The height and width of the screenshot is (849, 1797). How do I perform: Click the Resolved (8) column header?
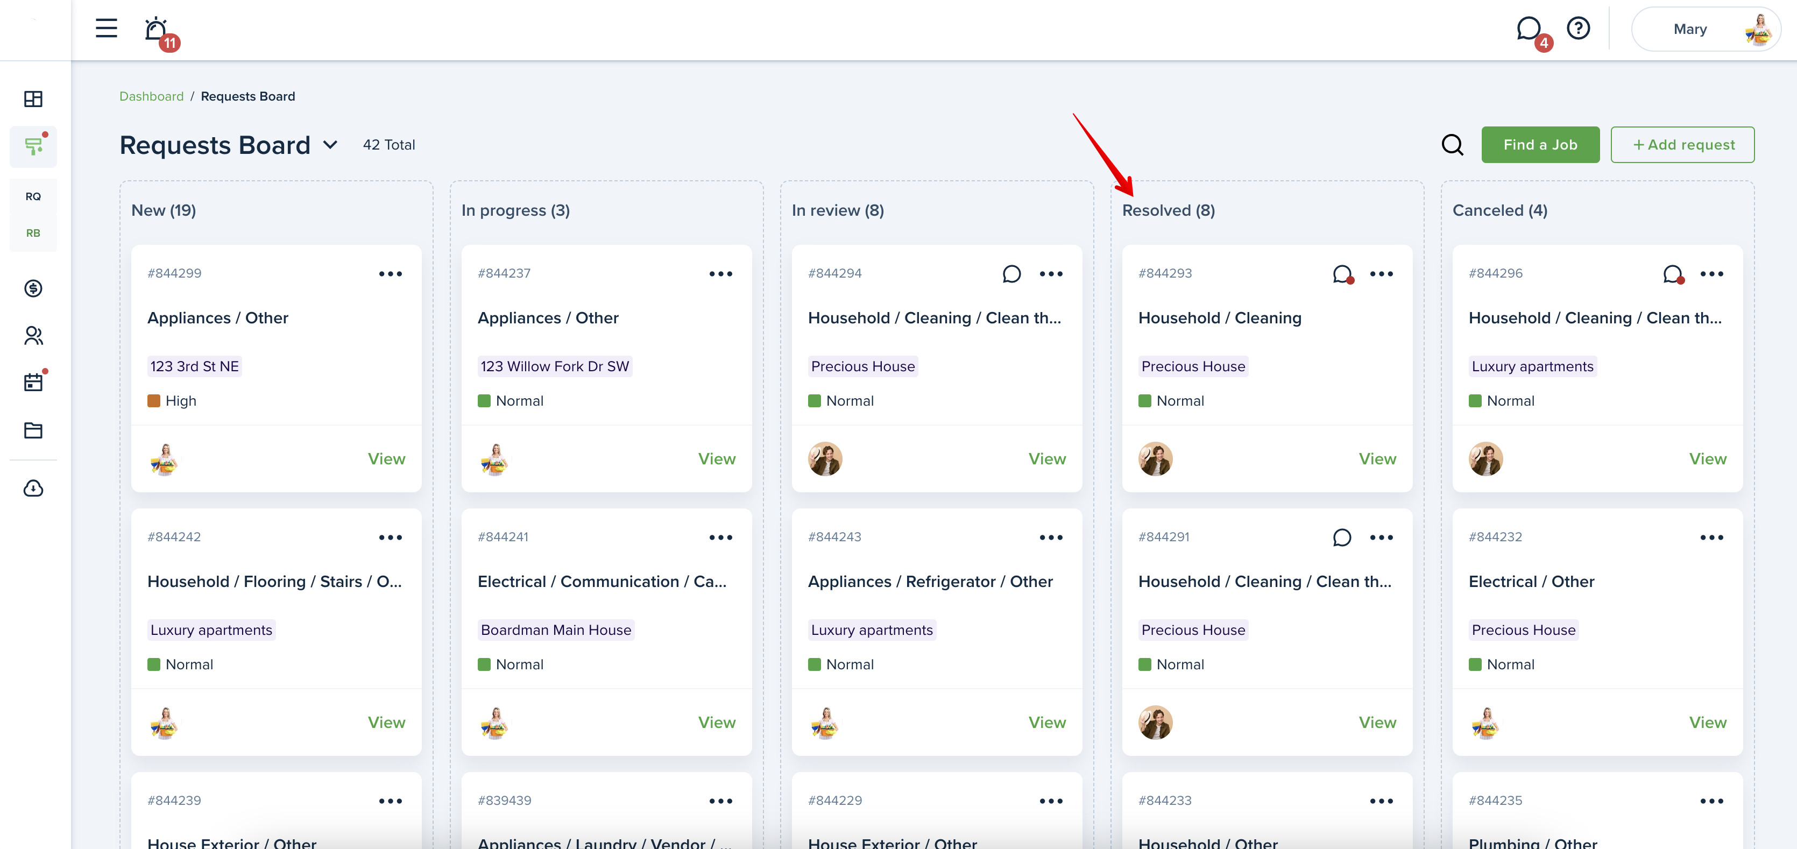1169,211
